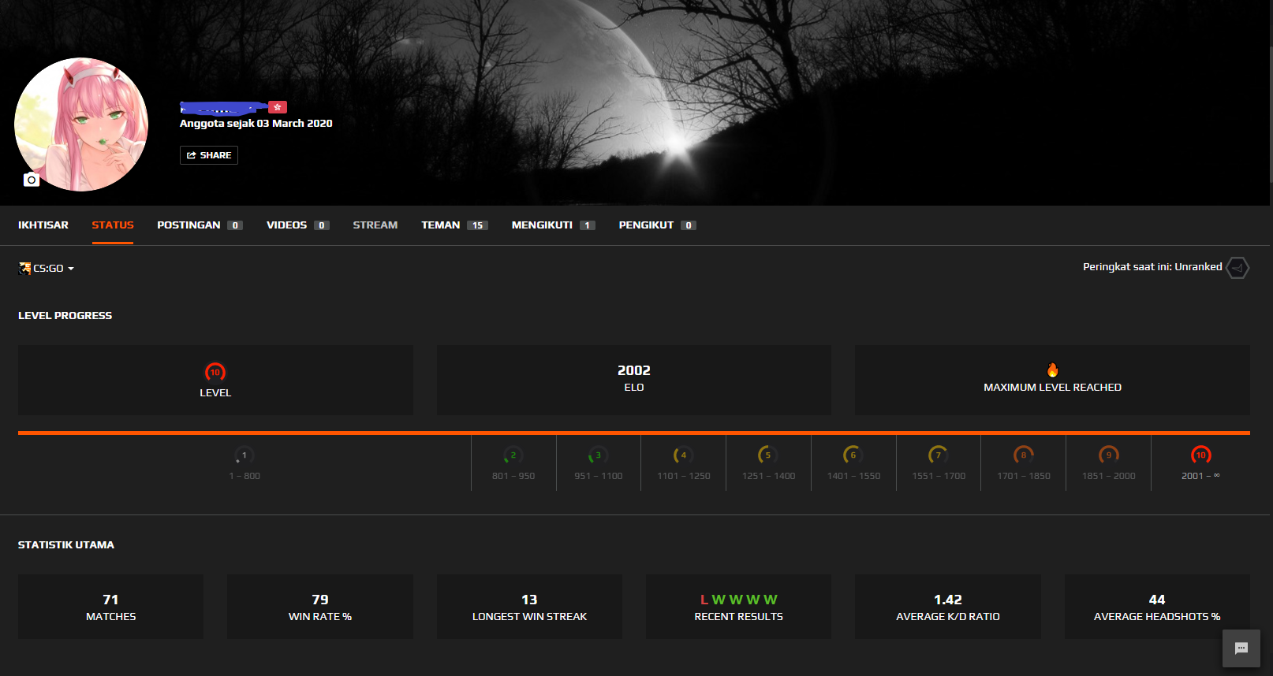Expand the CS:GO game dropdown

pos(47,269)
